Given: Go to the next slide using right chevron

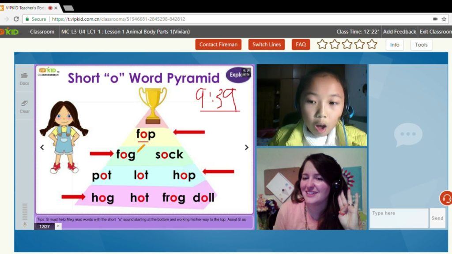Looking at the screenshot, I should tap(246, 147).
